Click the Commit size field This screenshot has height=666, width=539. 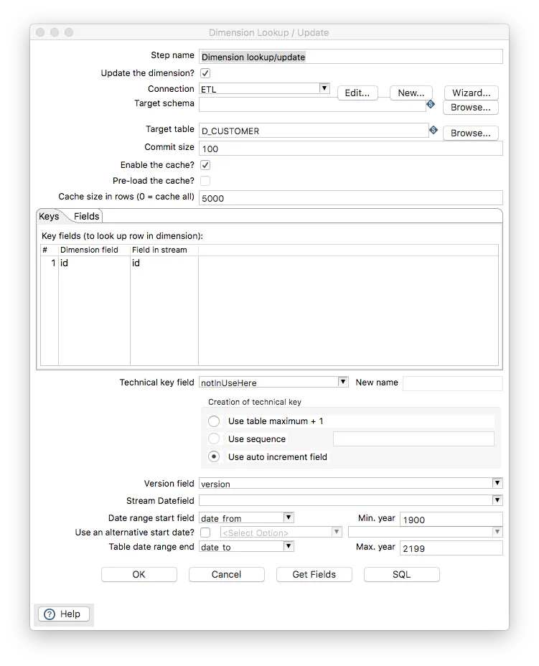coord(351,149)
